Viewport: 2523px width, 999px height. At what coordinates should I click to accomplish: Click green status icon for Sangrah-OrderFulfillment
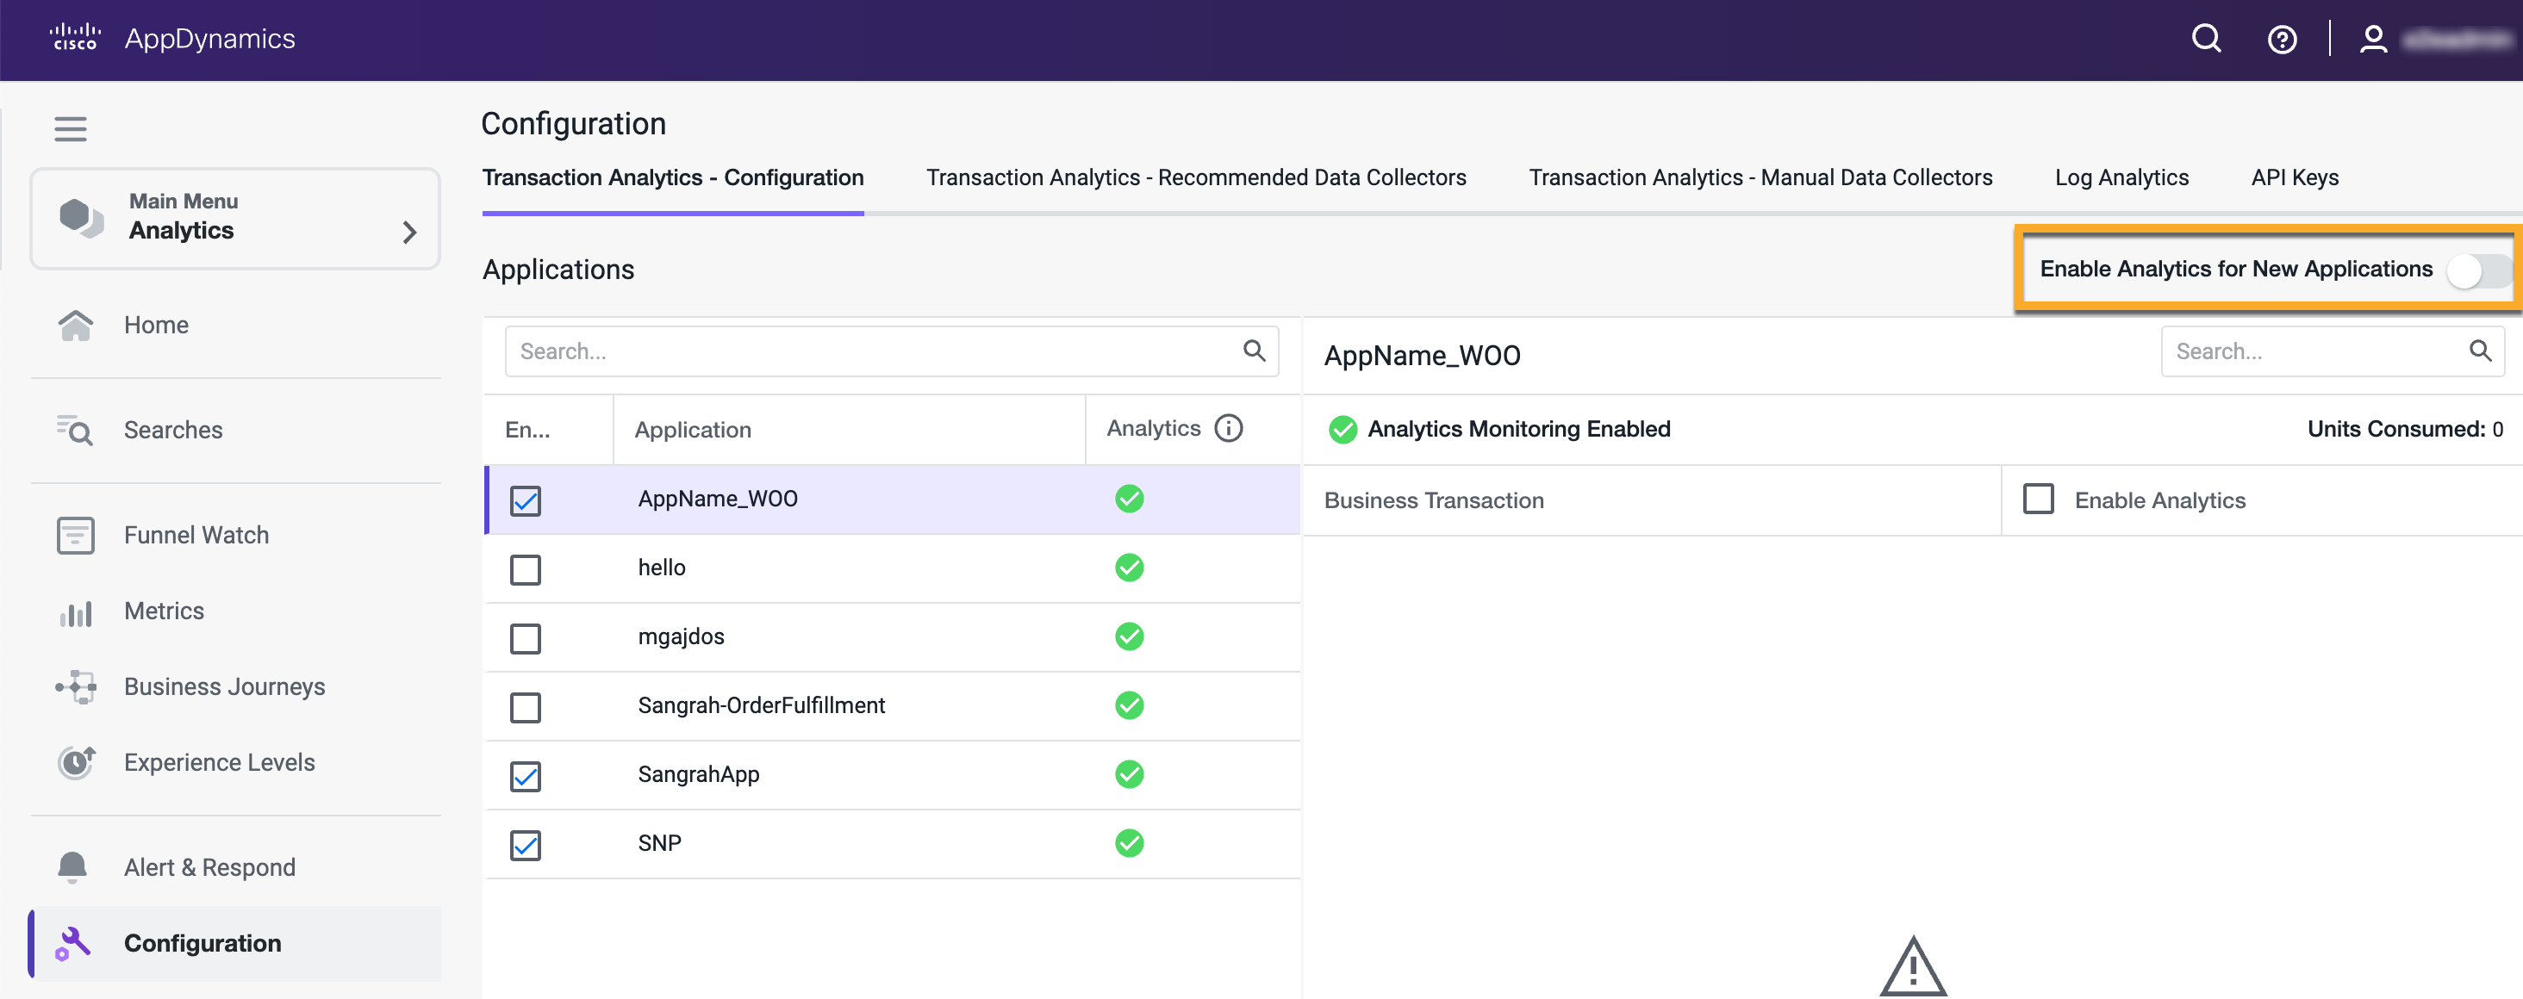click(1130, 705)
